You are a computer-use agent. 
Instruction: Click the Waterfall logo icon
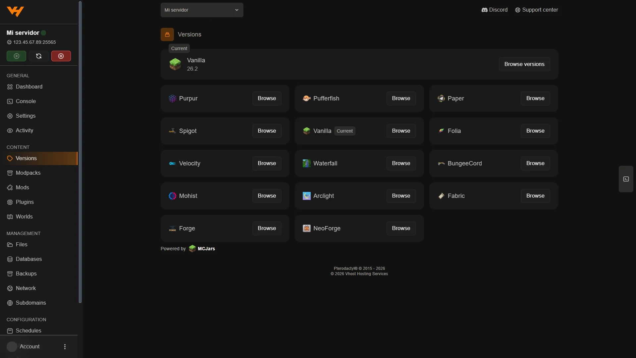307,163
